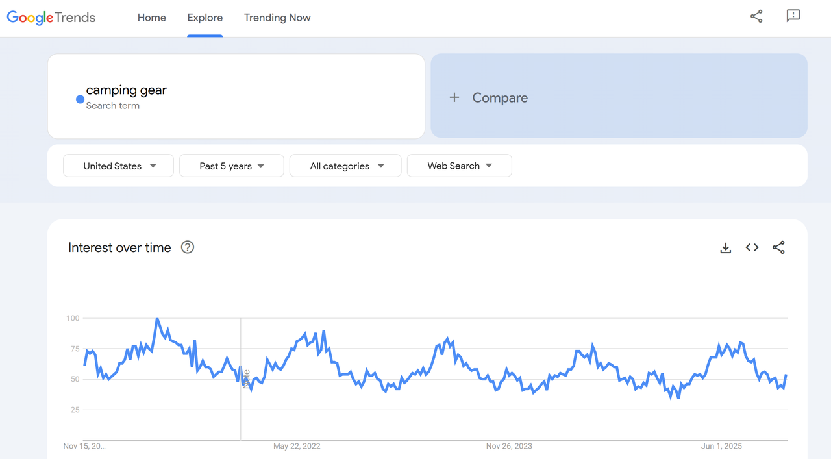
Task: Open the Web Search type dropdown
Action: point(459,166)
